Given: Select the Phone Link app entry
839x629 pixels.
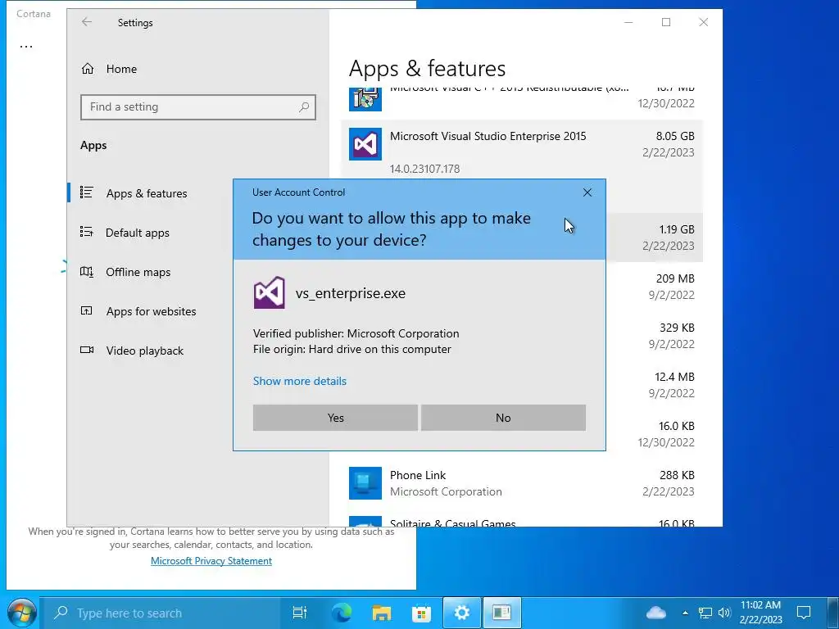Looking at the screenshot, I should point(522,483).
